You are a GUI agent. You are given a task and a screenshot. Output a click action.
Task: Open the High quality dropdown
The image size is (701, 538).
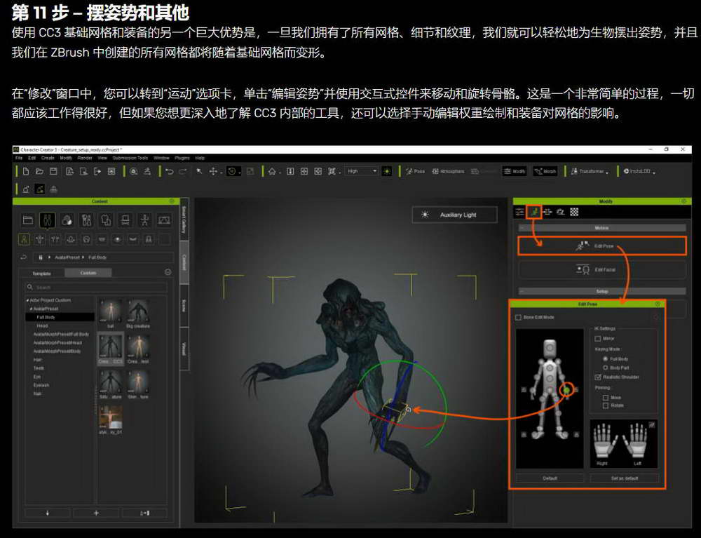[x=361, y=171]
